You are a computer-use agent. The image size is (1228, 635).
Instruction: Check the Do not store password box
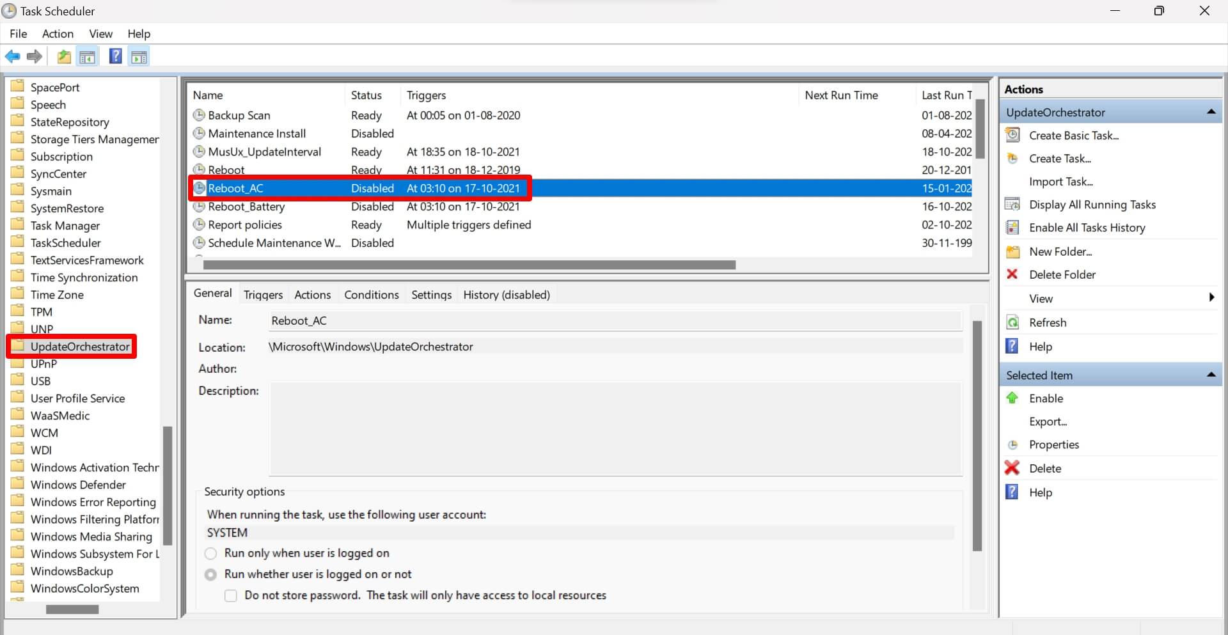point(231,595)
